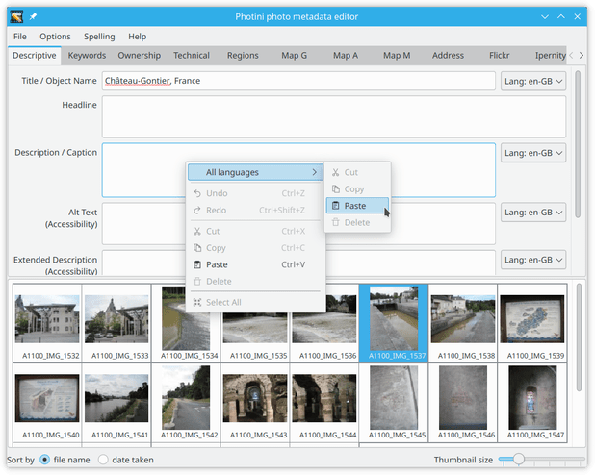Switch to the Descriptive tab
This screenshot has width=595, height=475.
click(x=35, y=56)
